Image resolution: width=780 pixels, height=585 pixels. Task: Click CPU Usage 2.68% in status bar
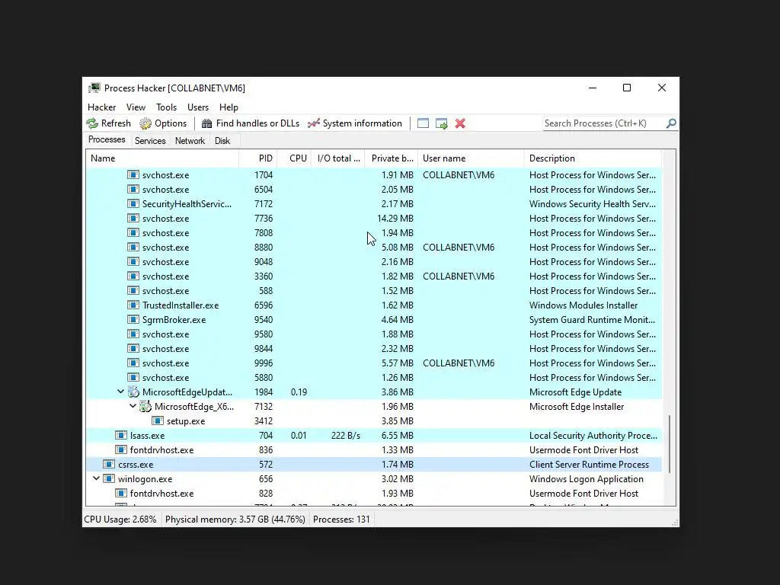[120, 519]
